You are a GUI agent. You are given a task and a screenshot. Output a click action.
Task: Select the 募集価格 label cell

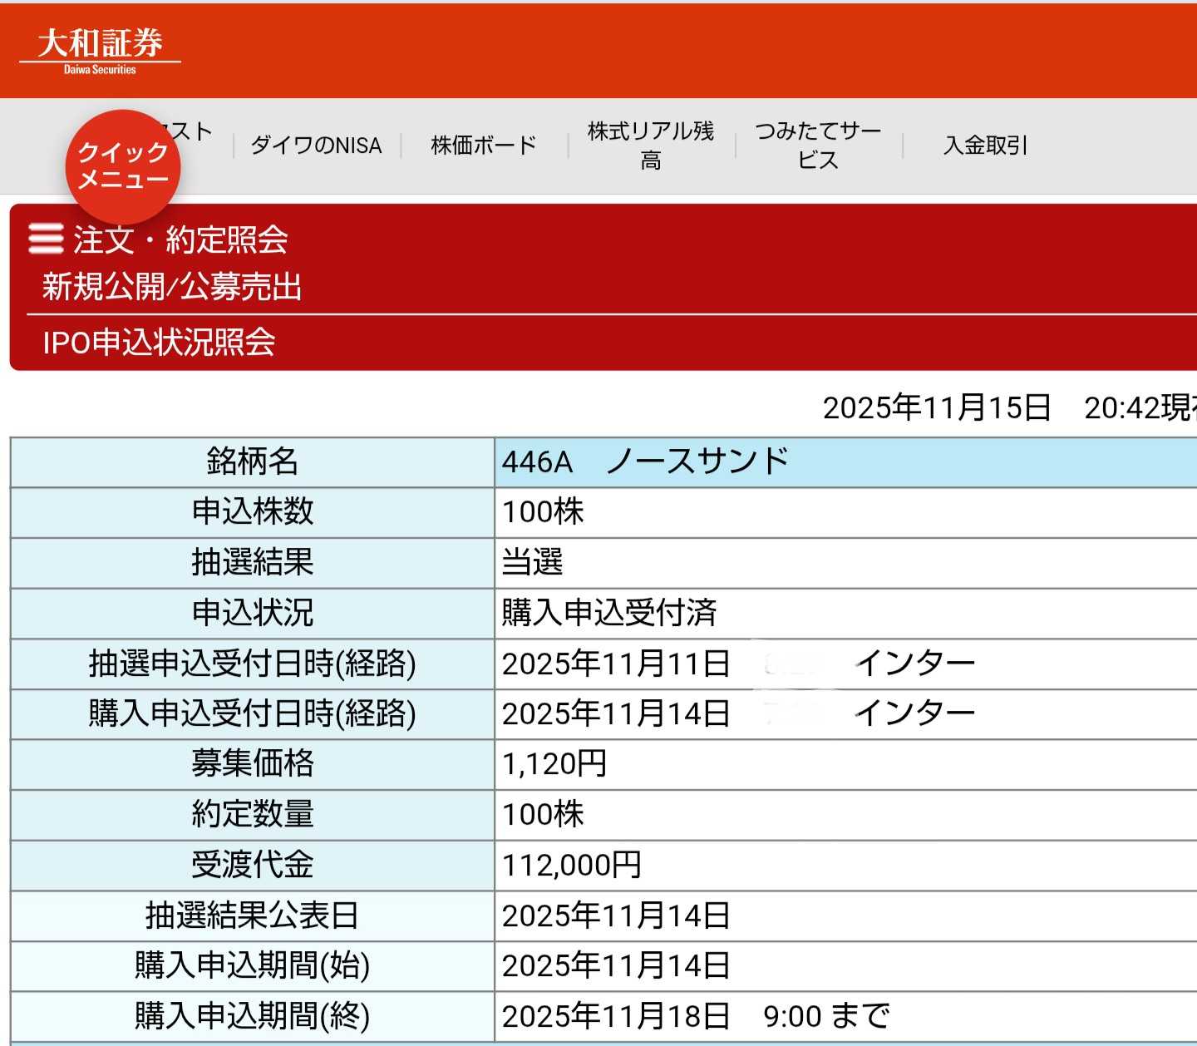coord(253,763)
